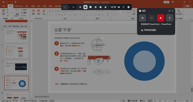
Task: Click the Format Painter brush icon
Action: [x=8, y=16]
